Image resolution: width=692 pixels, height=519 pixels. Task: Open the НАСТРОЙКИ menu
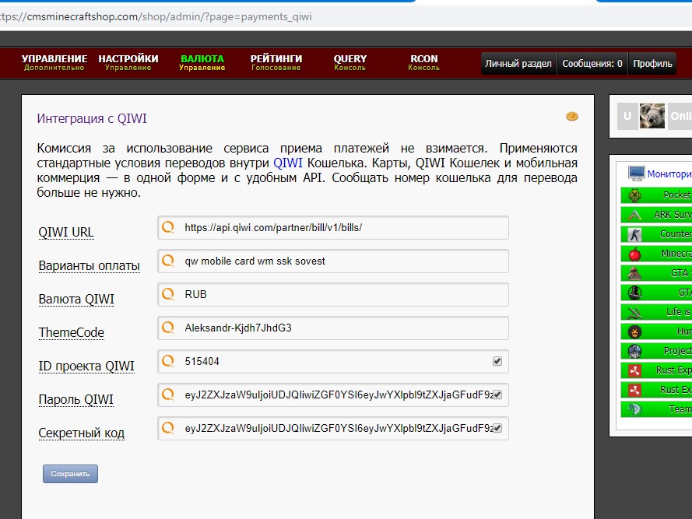click(x=128, y=62)
